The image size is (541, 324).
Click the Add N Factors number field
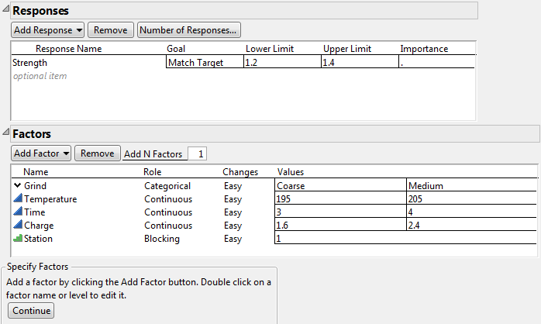pyautogui.click(x=197, y=154)
